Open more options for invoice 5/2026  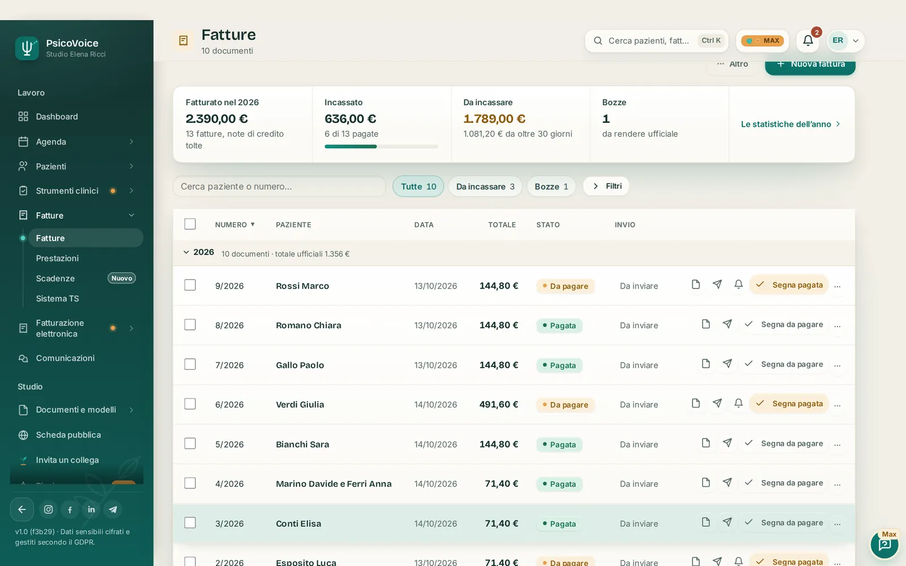[x=837, y=444]
